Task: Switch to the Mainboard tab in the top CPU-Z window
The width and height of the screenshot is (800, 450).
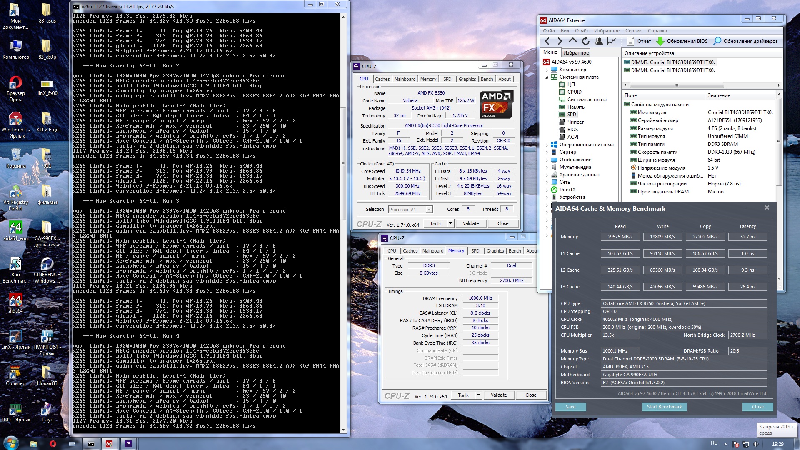Action: [x=405, y=79]
